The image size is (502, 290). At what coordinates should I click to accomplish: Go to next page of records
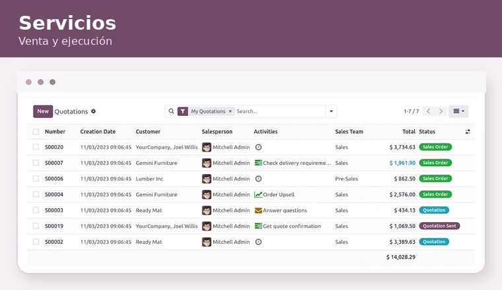pos(441,111)
